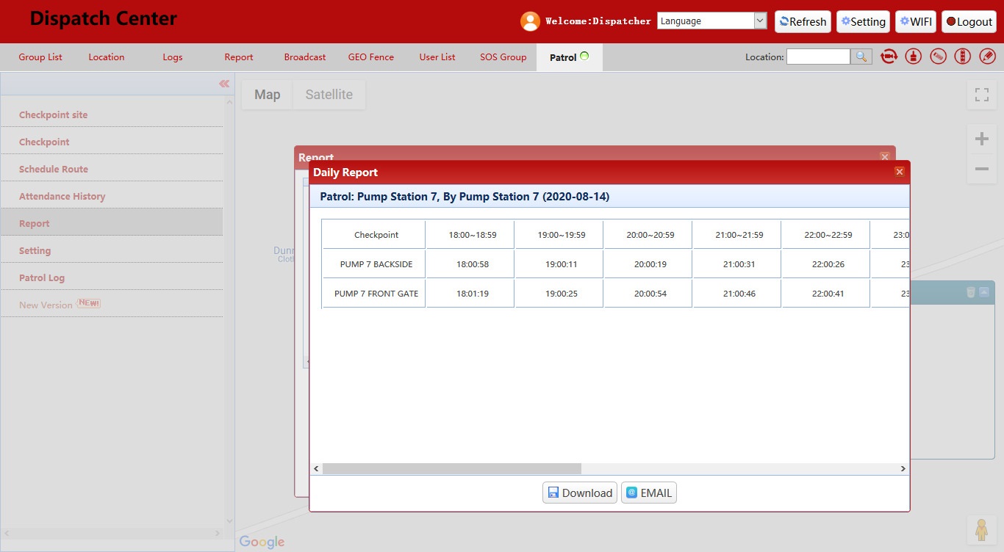
Task: Select the ruler measure tool icon
Action: [938, 57]
